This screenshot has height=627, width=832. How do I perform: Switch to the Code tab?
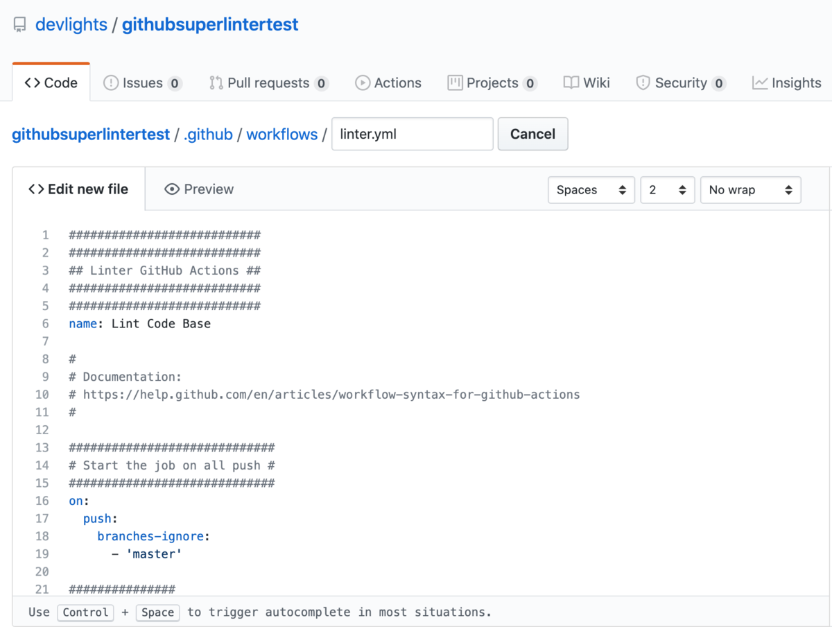pos(51,83)
